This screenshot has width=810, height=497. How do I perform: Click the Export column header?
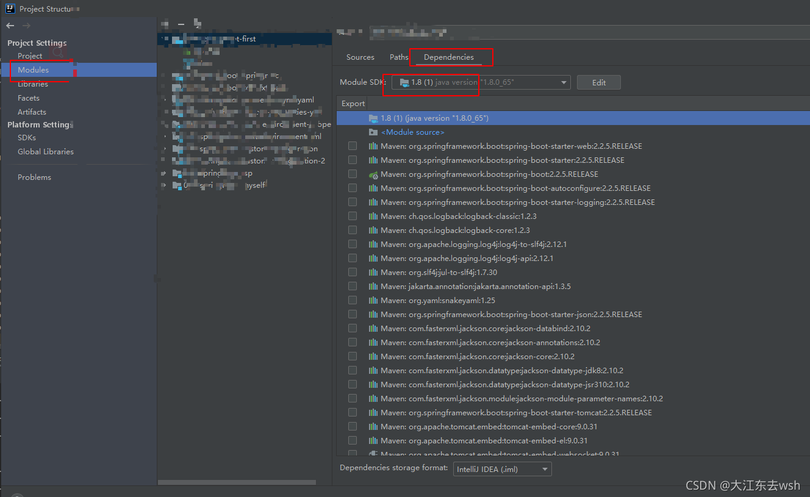[353, 104]
